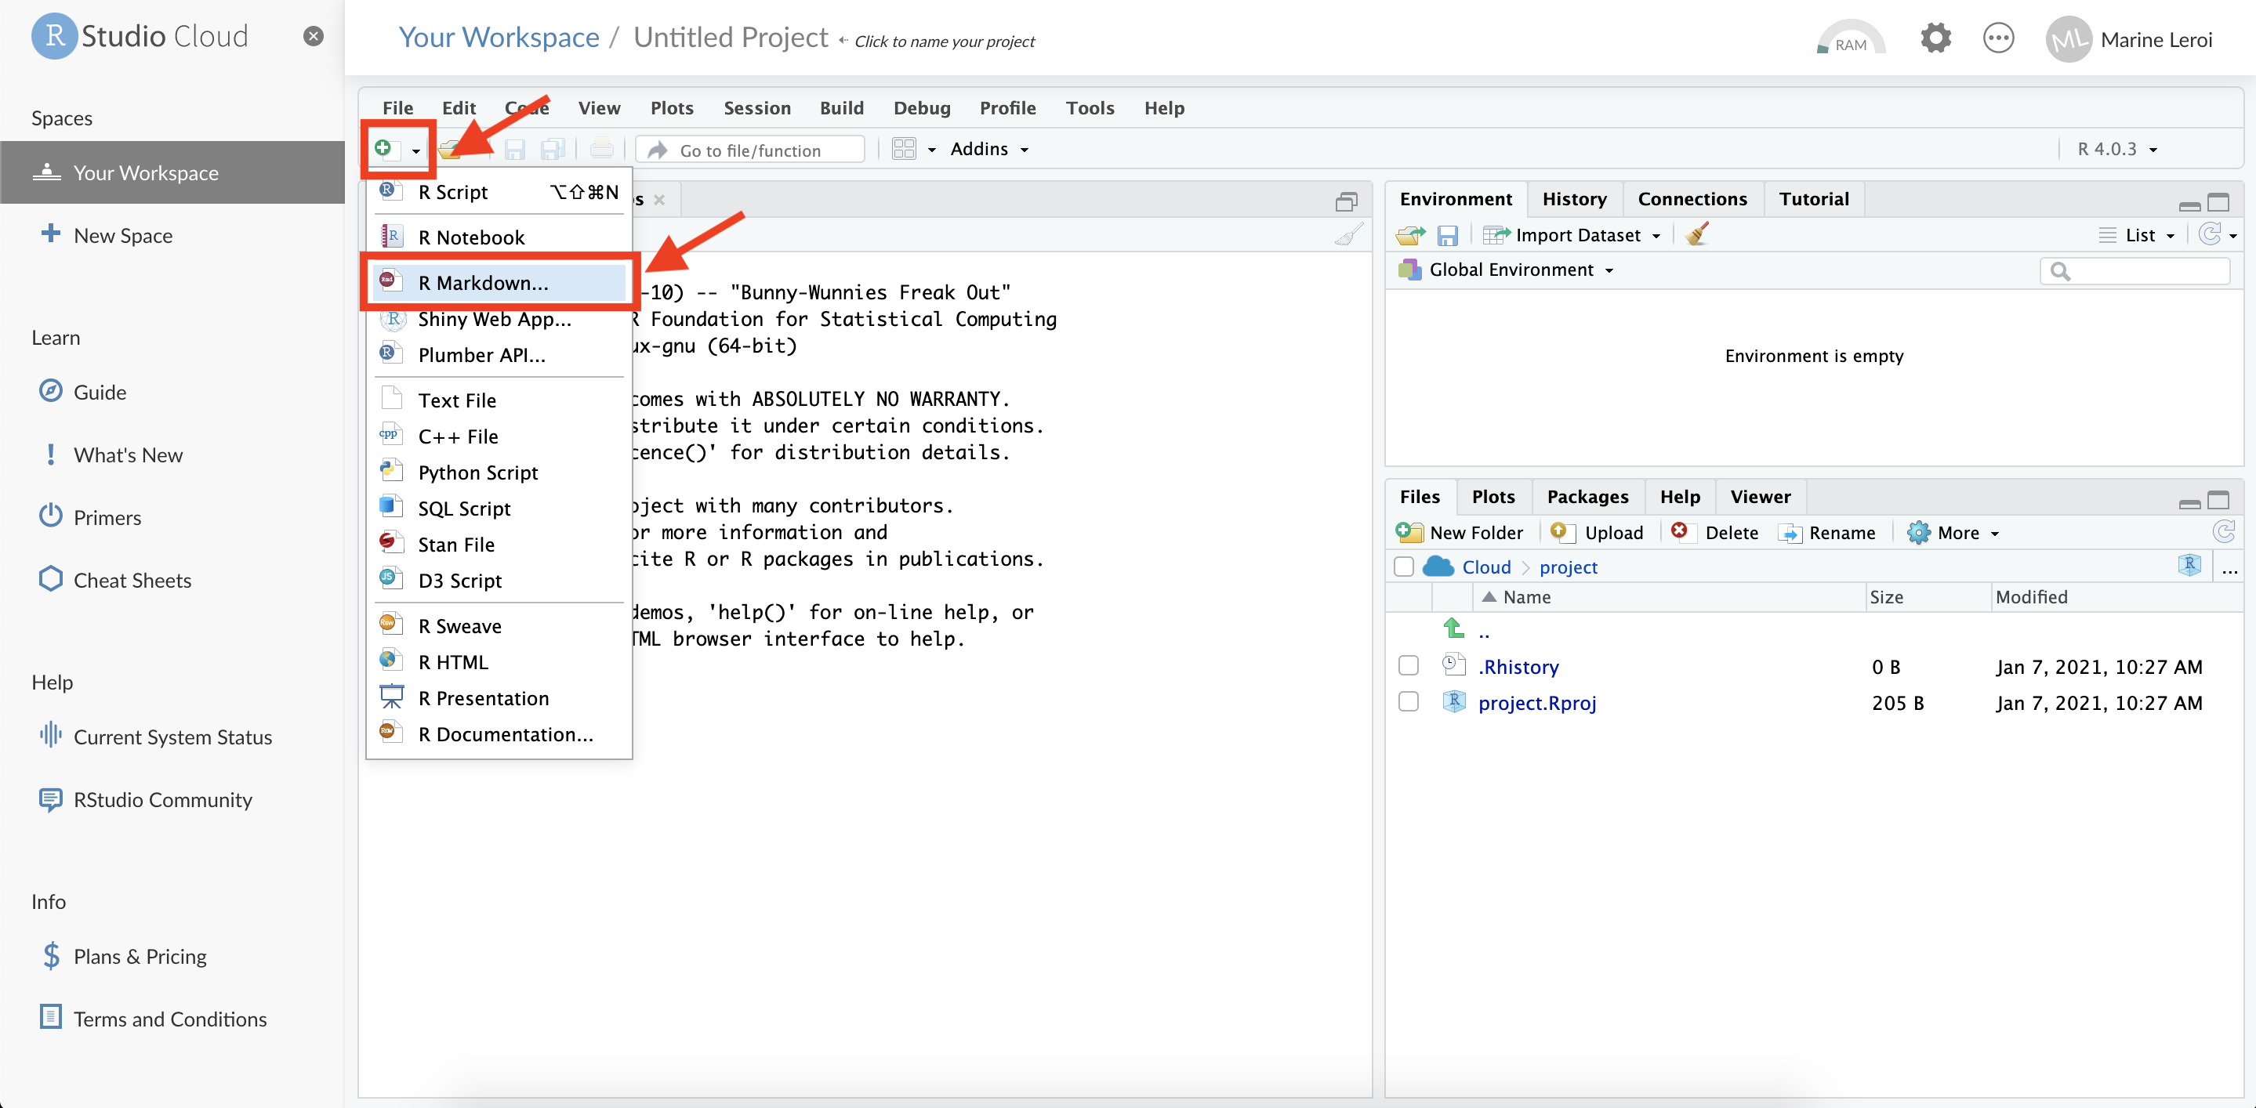Select Python Script menu entry
Image resolution: width=2256 pixels, height=1108 pixels.
[499, 472]
